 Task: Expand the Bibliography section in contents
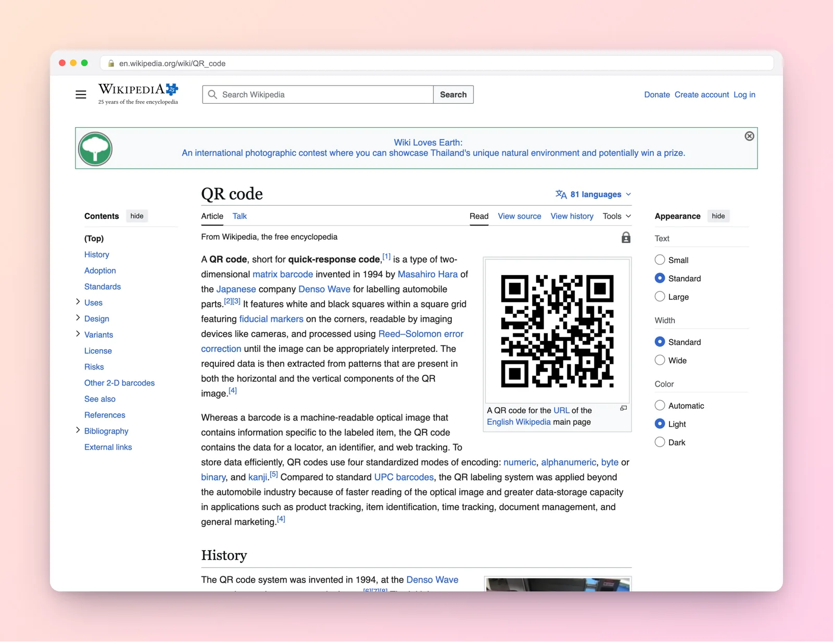(78, 430)
